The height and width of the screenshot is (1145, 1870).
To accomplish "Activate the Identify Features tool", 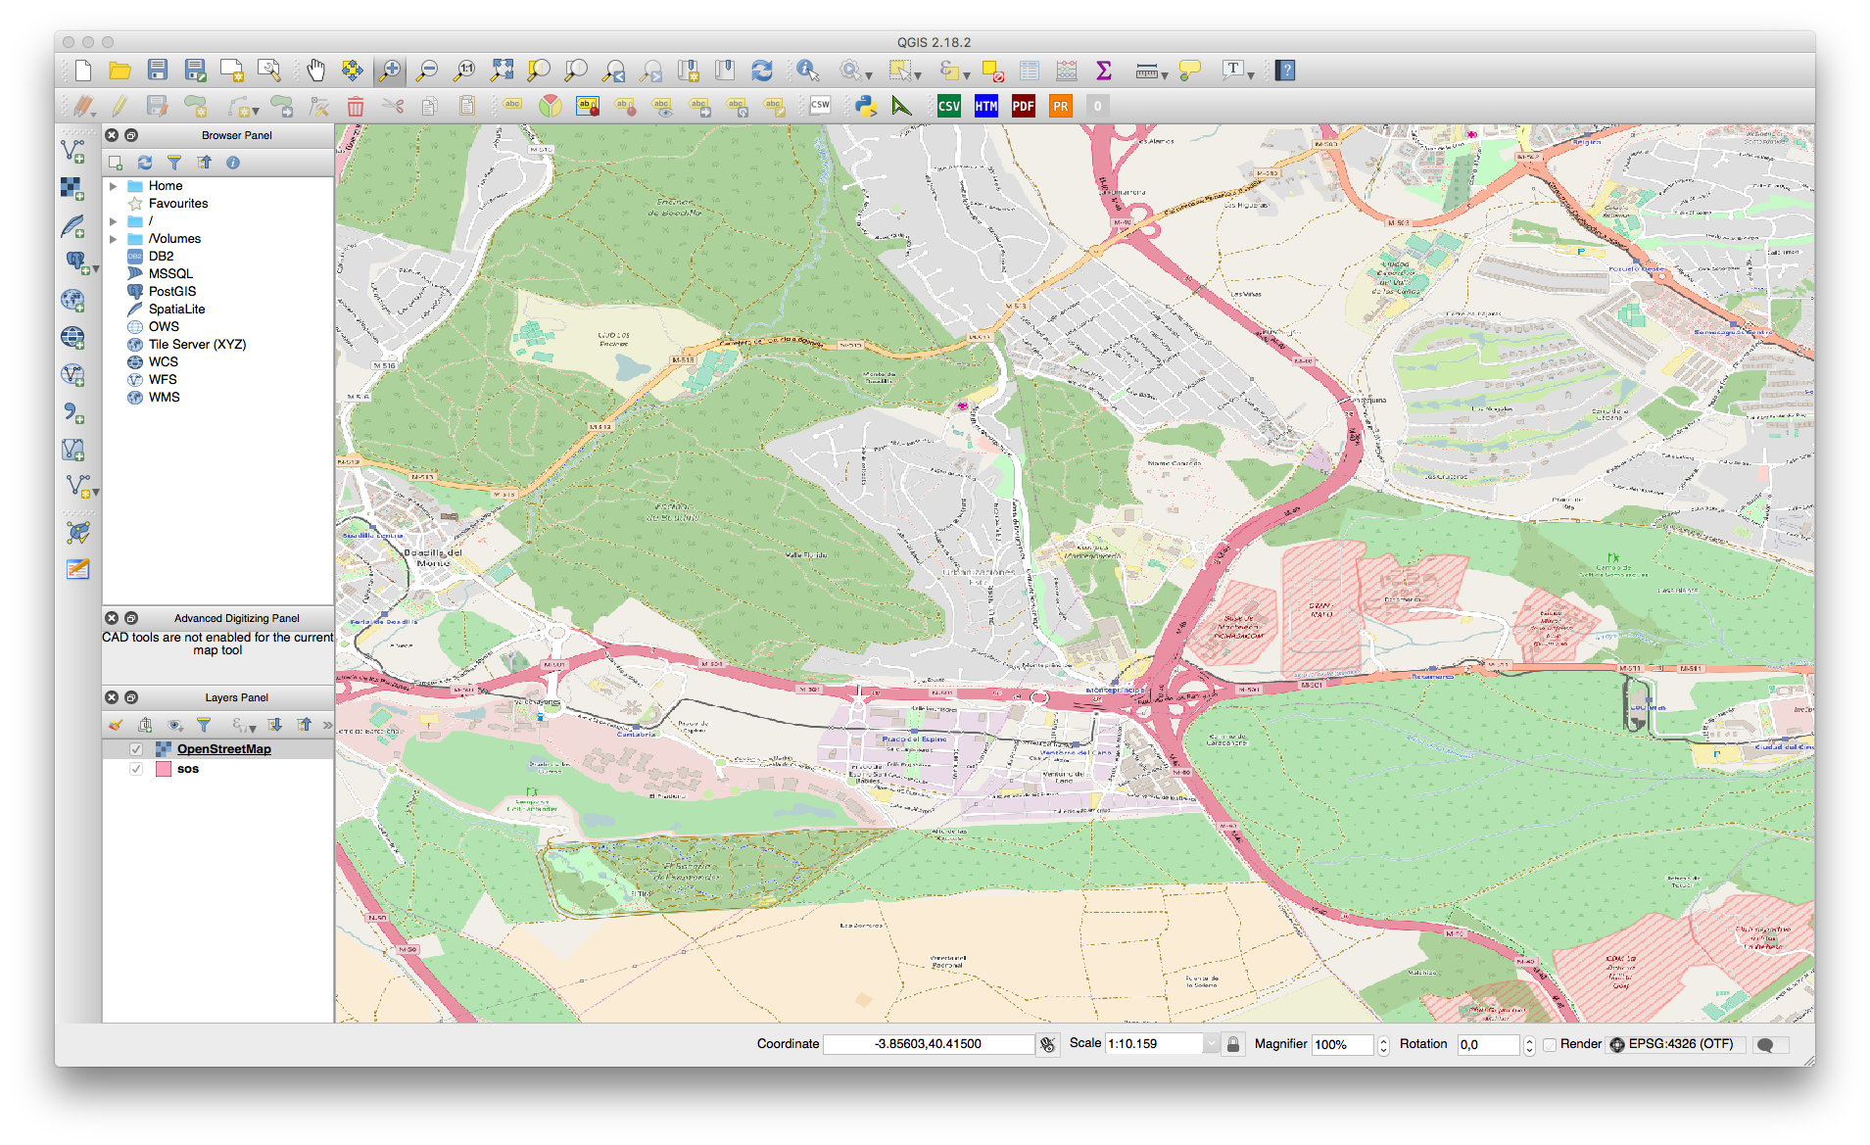I will coord(806,71).
